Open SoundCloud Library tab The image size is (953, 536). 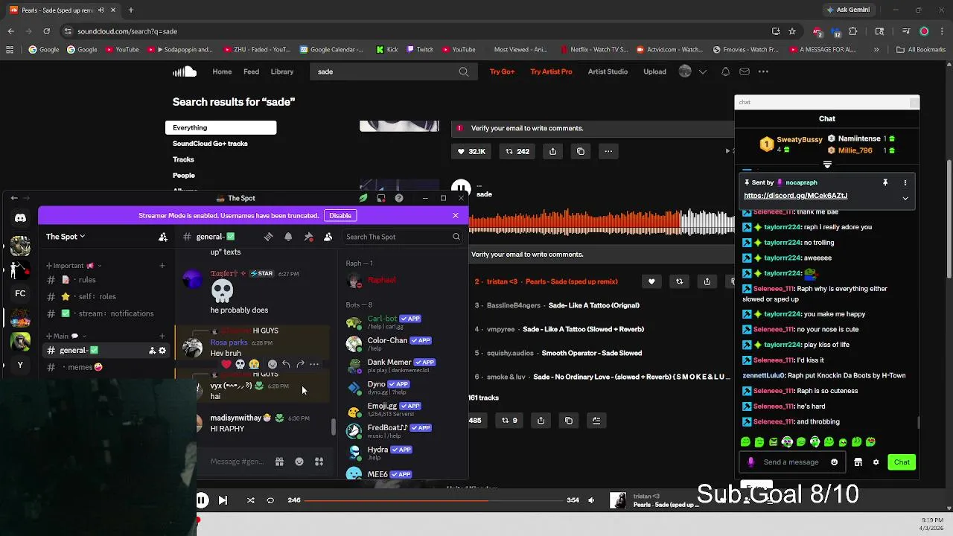[x=282, y=71]
